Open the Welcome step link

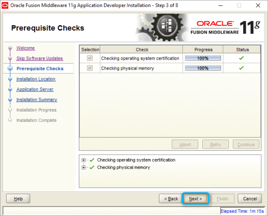[x=26, y=48]
